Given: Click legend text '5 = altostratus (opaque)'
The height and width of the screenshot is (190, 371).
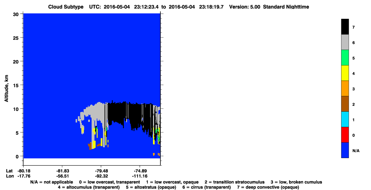Looking at the screenshot, I should click(151, 187).
